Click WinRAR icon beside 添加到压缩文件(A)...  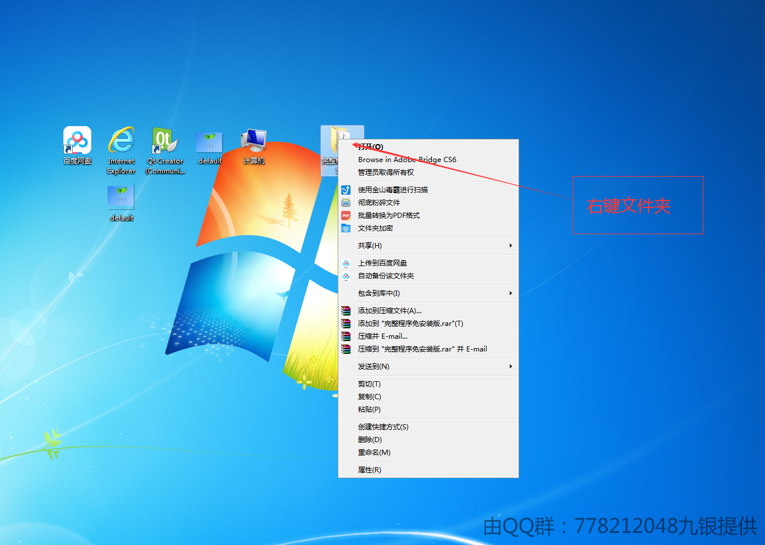(346, 311)
